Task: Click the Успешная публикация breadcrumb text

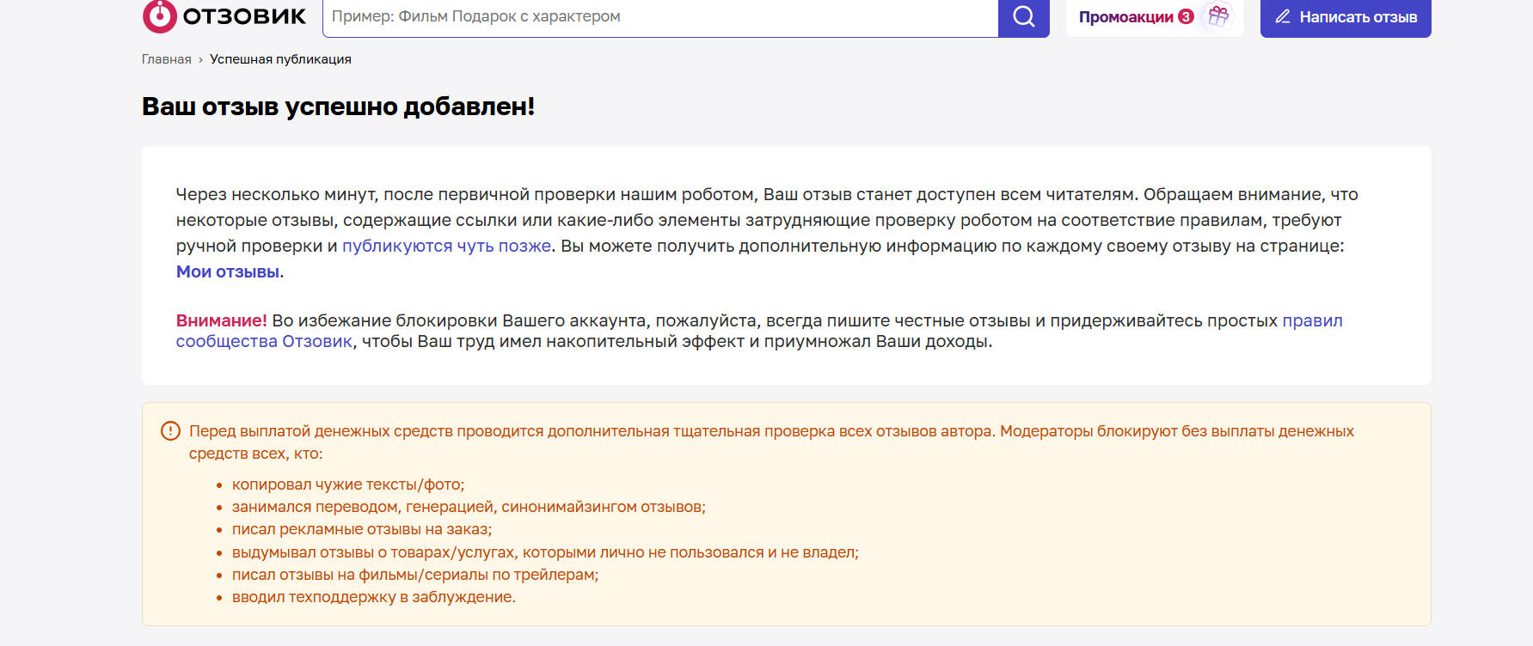Action: tap(280, 59)
